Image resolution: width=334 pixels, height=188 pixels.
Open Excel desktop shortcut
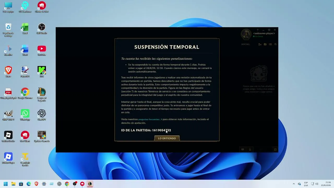click(x=25, y=29)
